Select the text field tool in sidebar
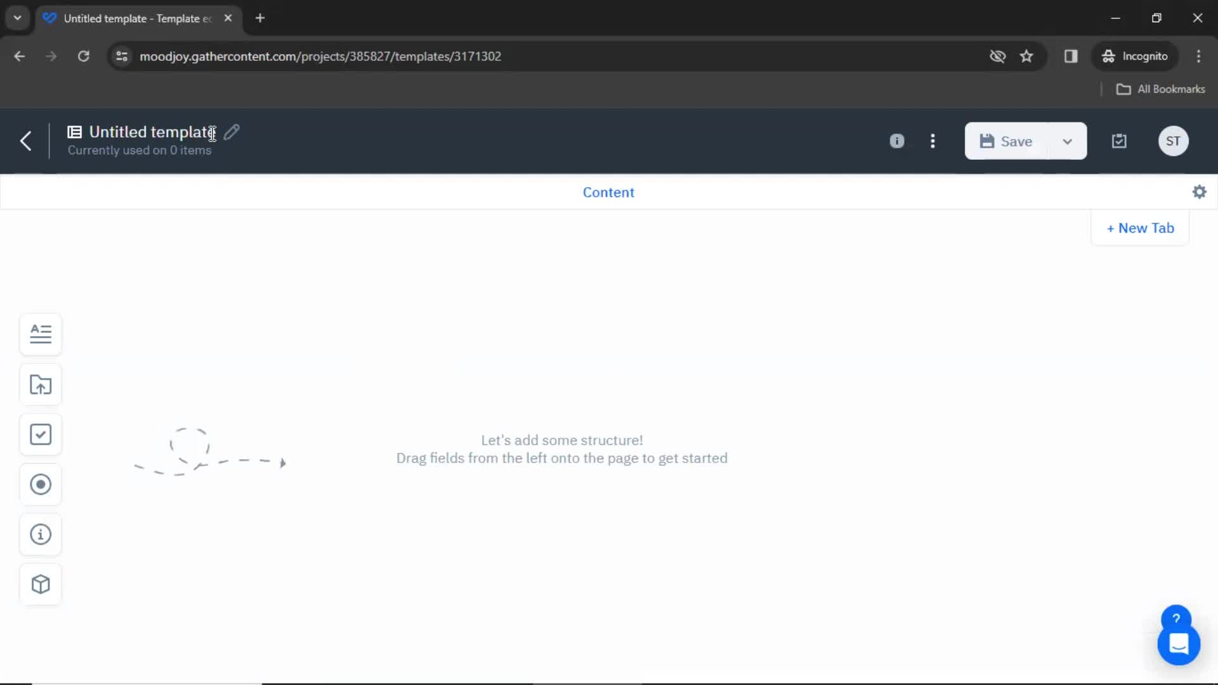This screenshot has width=1218, height=685. 41,334
